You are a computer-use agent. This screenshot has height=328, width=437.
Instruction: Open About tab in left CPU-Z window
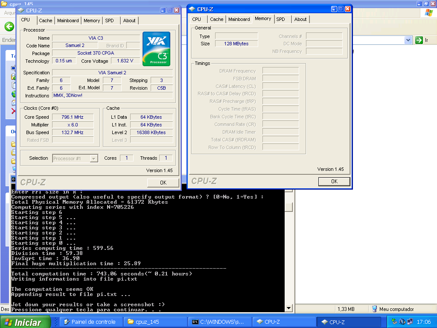click(x=129, y=20)
